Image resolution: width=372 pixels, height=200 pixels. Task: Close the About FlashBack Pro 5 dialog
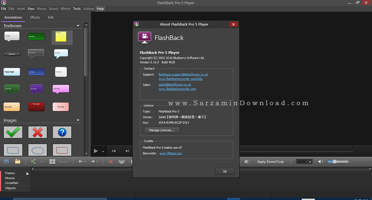point(234,24)
